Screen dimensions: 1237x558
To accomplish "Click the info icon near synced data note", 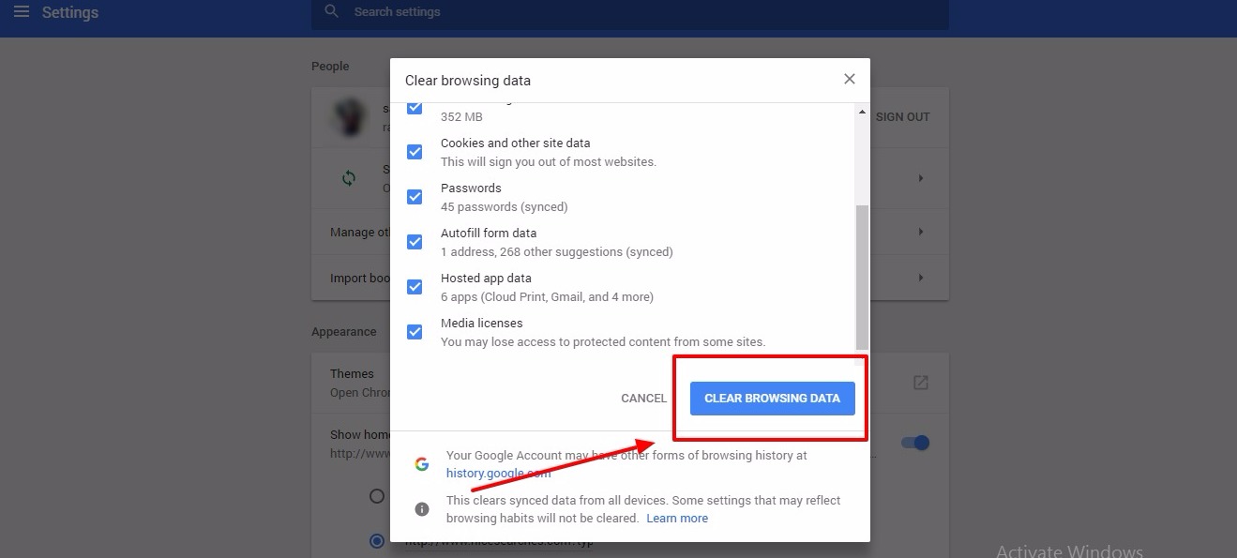I will 422,509.
